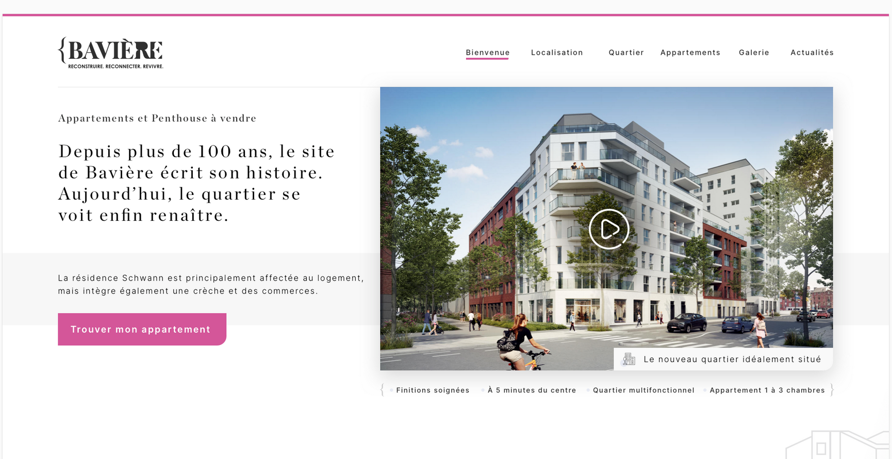Open the Galerie page
892x459 pixels.
point(754,53)
